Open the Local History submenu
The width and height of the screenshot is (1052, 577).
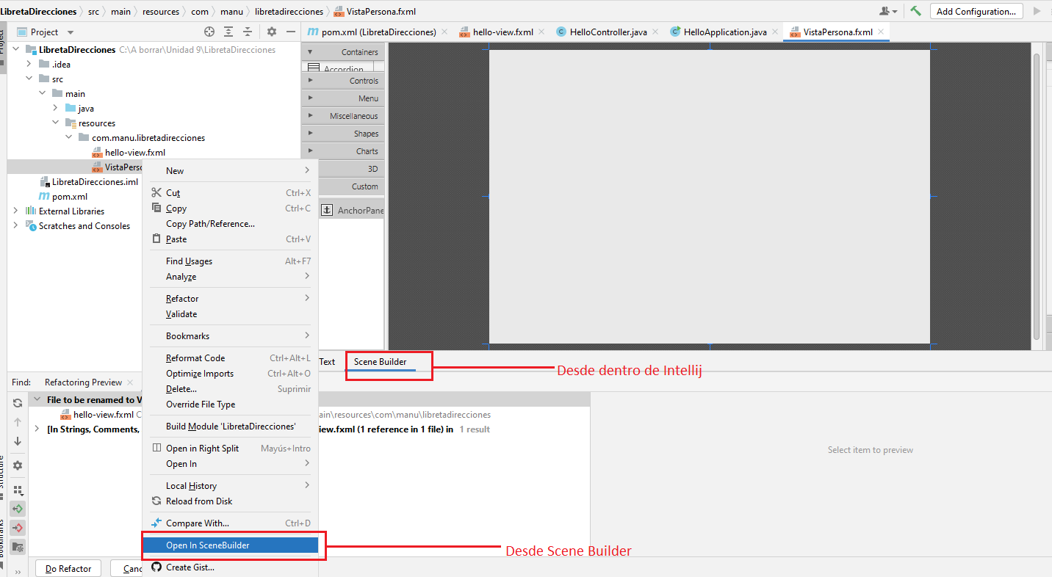click(x=231, y=486)
